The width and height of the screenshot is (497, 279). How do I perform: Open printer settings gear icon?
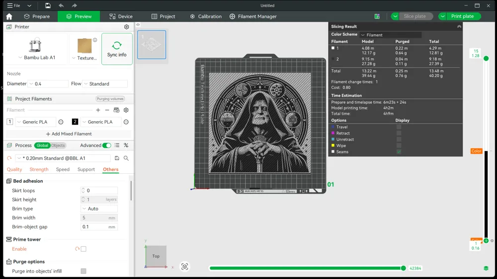[x=126, y=27]
